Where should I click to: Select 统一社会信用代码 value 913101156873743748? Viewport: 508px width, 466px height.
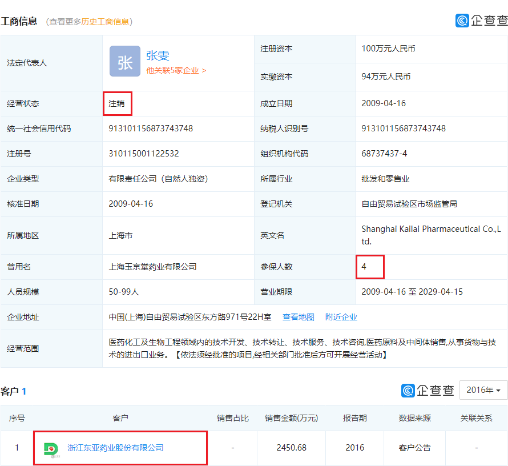pos(151,128)
